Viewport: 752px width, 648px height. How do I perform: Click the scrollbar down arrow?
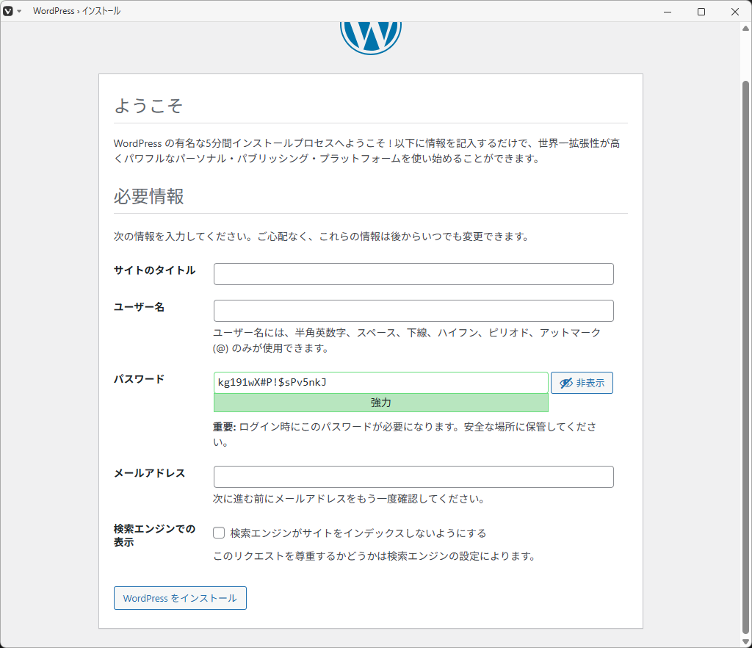(745, 642)
